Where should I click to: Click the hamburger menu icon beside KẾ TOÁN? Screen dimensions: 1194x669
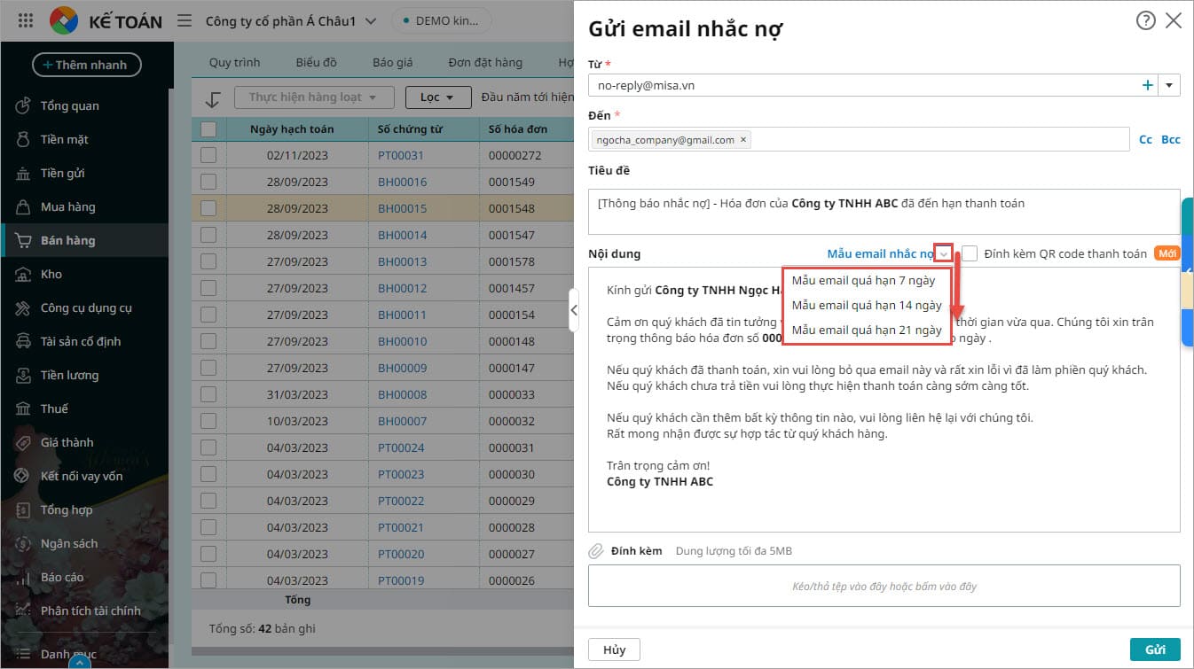click(x=184, y=20)
